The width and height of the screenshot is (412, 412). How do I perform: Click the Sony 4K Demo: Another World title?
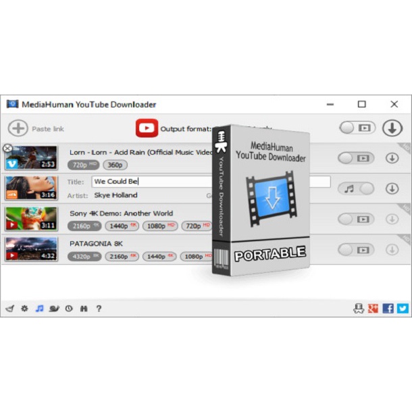122,213
